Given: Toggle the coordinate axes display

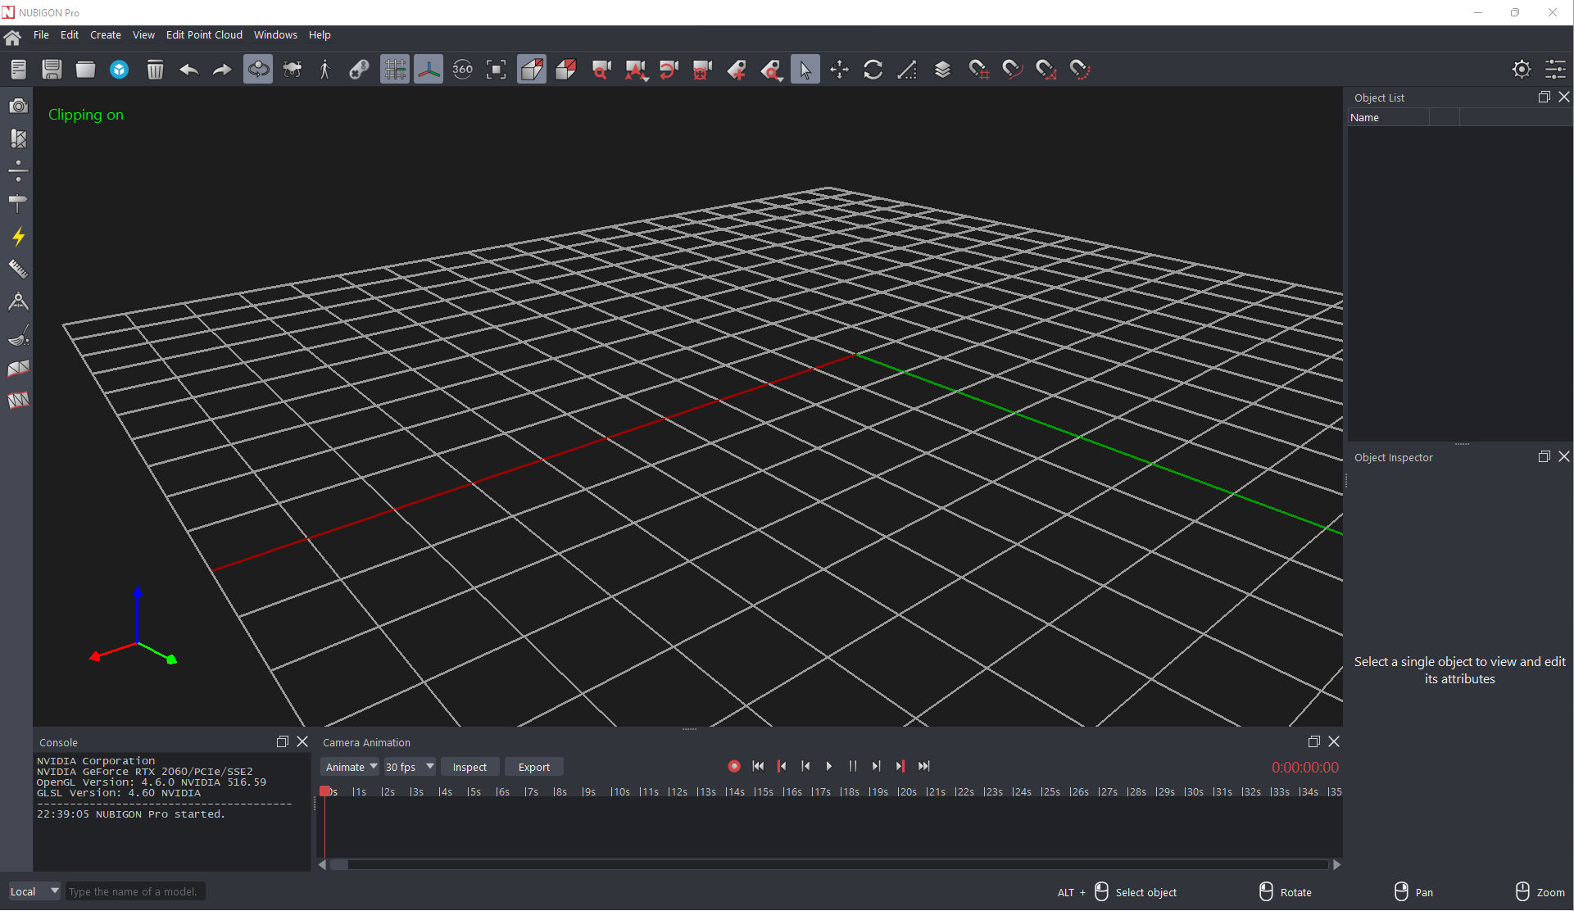Looking at the screenshot, I should click(428, 70).
